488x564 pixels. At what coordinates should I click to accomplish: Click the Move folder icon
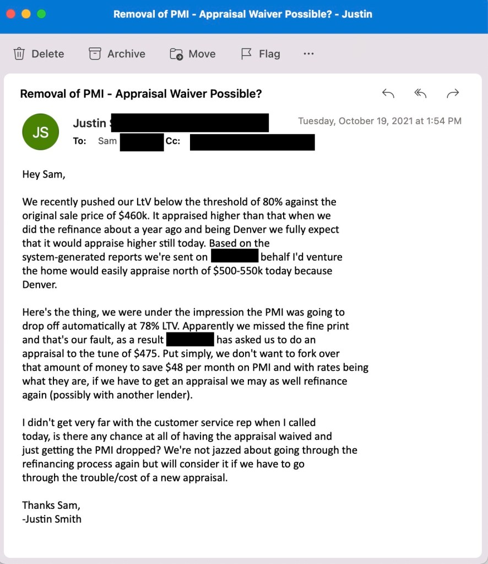pos(176,54)
